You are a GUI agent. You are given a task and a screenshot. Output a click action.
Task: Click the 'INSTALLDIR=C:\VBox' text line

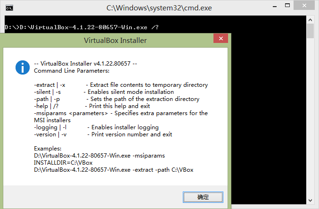pyautogui.click(x=63, y=163)
